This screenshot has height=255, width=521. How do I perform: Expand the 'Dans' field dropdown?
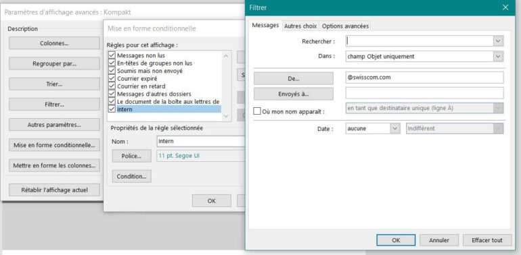[x=498, y=56]
